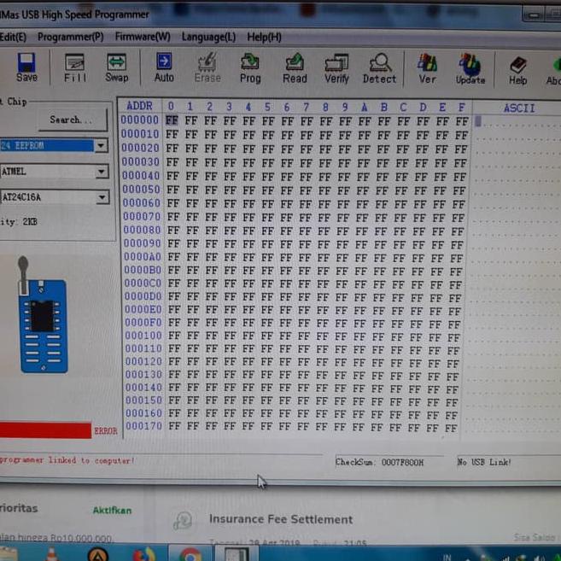Expand the AT24C16A chip dropdown

point(102,197)
